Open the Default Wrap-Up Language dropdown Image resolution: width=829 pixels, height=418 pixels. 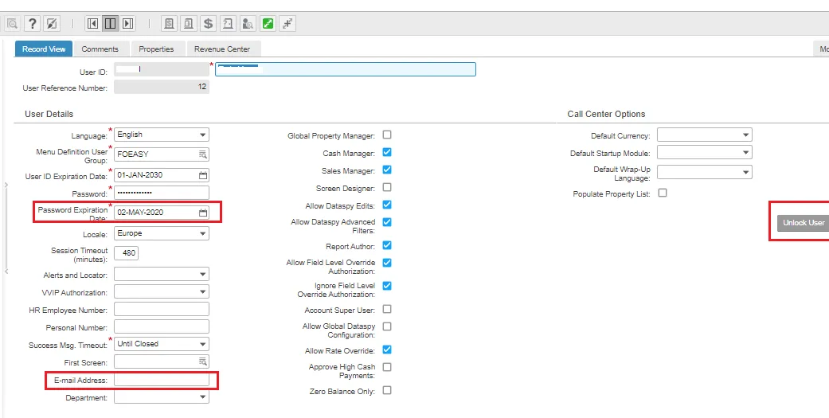(704, 172)
